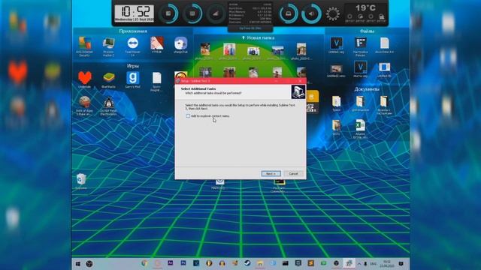Select the Инста.veg Vegas project file

[360, 69]
